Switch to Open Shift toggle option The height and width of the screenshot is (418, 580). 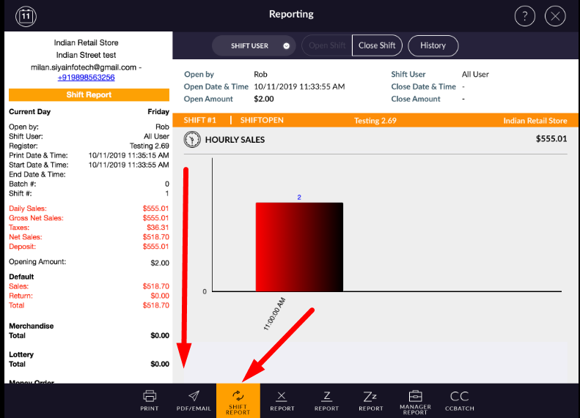click(x=327, y=45)
